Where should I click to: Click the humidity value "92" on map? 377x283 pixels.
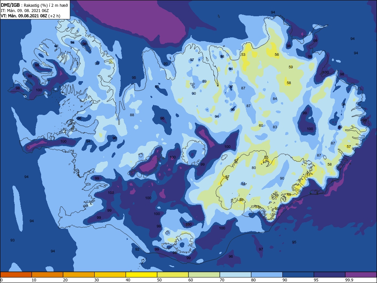coord(137,249)
